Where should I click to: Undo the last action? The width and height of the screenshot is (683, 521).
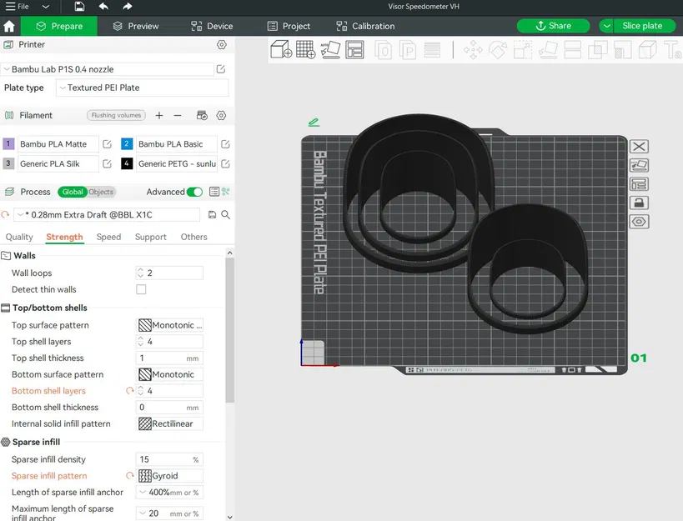(103, 7)
